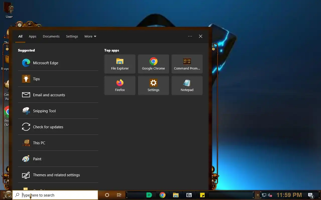Launch Paint from suggestions
Screen dimensions: 321x200
58,159
